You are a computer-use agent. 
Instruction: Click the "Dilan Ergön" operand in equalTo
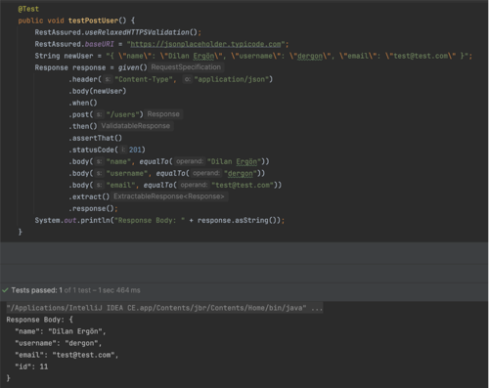click(234, 161)
